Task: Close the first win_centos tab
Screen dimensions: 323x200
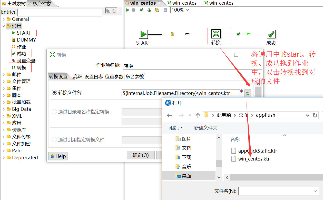Action: [159, 3]
